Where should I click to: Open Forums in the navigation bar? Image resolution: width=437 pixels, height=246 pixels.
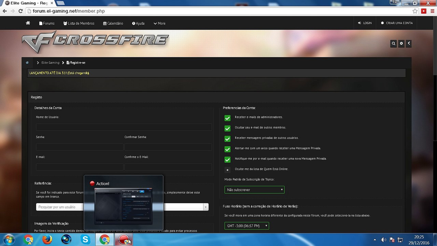tap(47, 23)
